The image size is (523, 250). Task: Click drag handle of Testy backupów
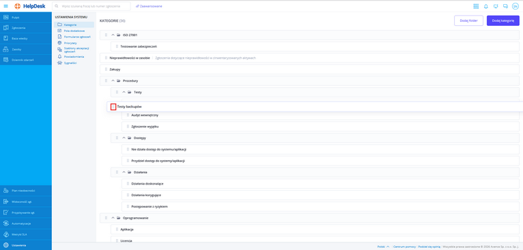[x=113, y=106]
